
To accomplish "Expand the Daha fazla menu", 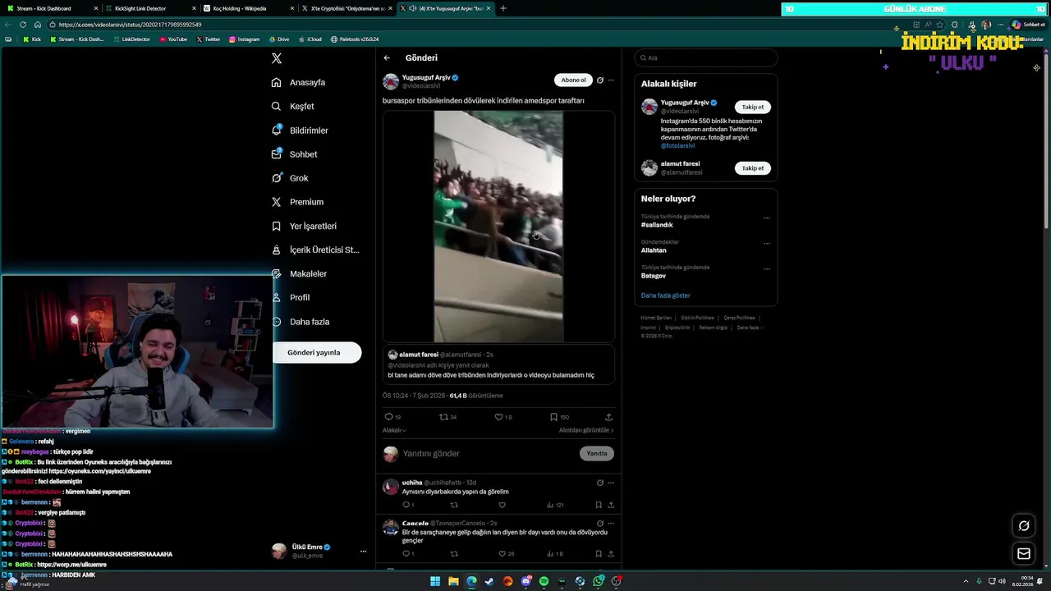I will (300, 322).
